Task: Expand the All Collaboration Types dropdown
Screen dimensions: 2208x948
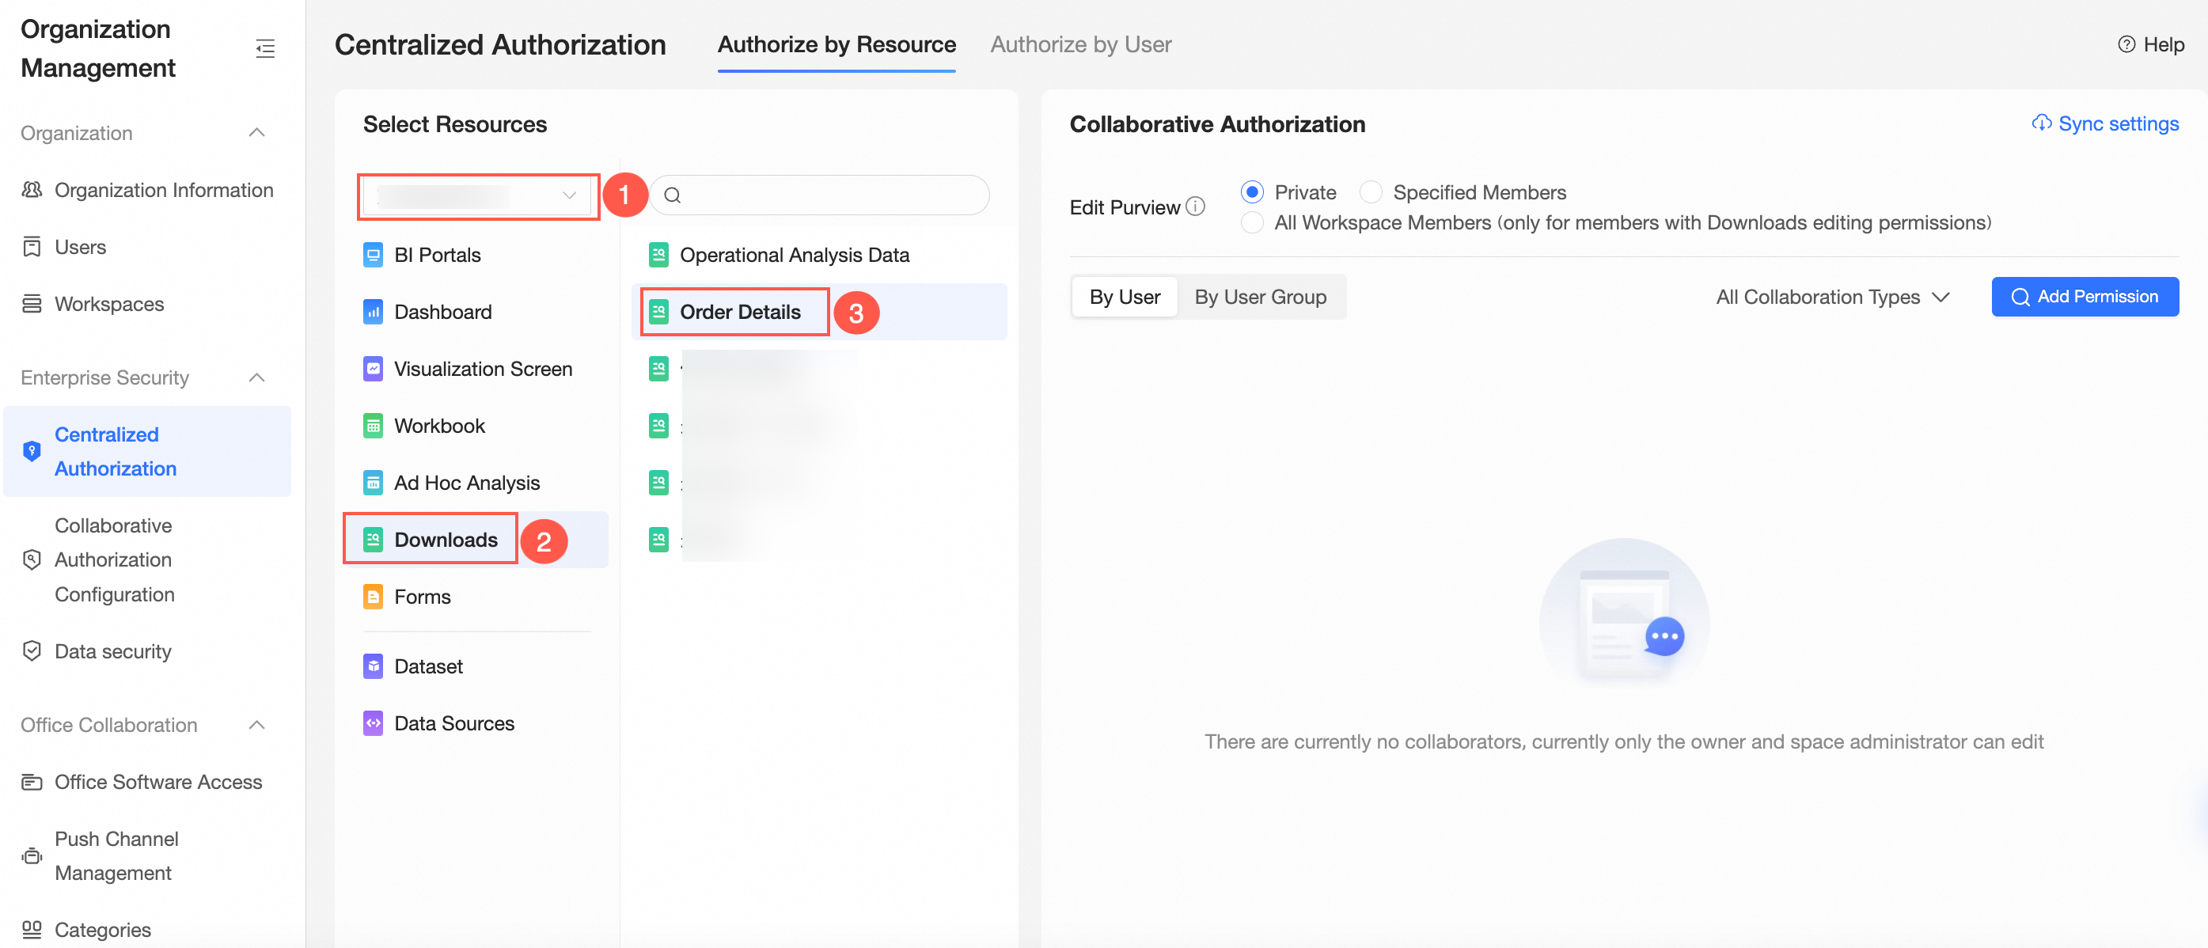Action: tap(1833, 297)
